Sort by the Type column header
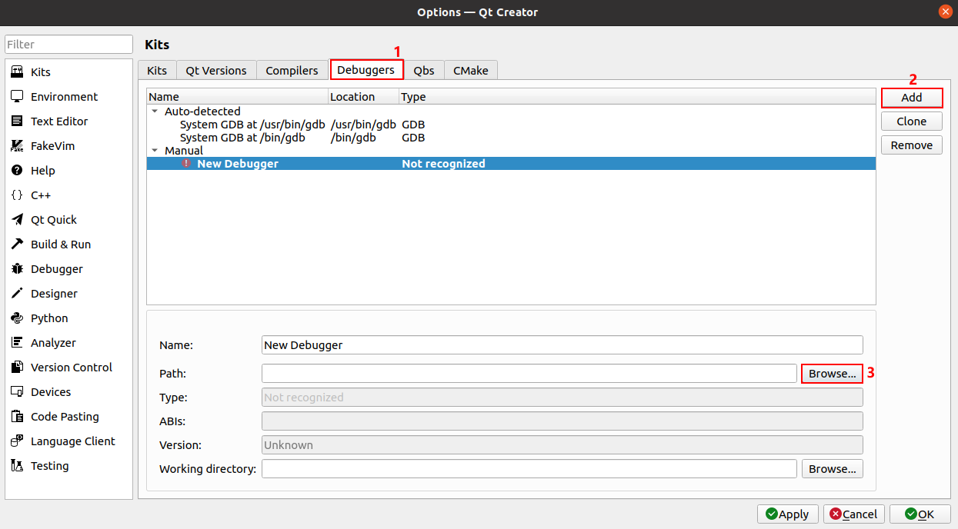958x529 pixels. (x=637, y=97)
